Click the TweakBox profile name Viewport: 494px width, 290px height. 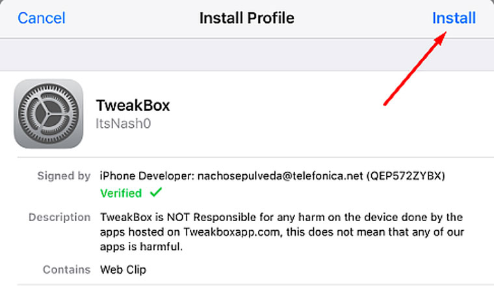click(133, 106)
